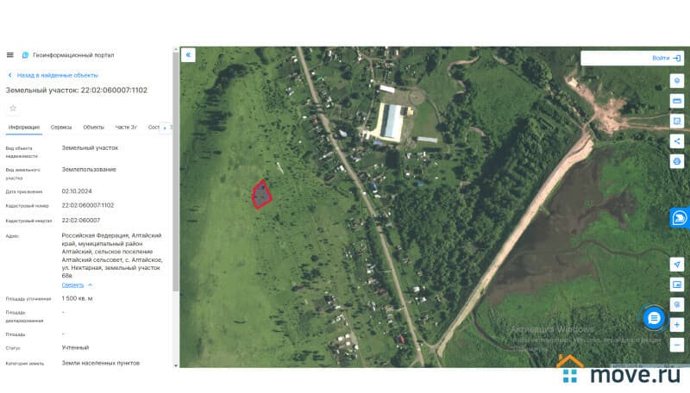Screen dimensions: 690x393
Task: Switch to the Сервисы tab
Action: click(61, 128)
